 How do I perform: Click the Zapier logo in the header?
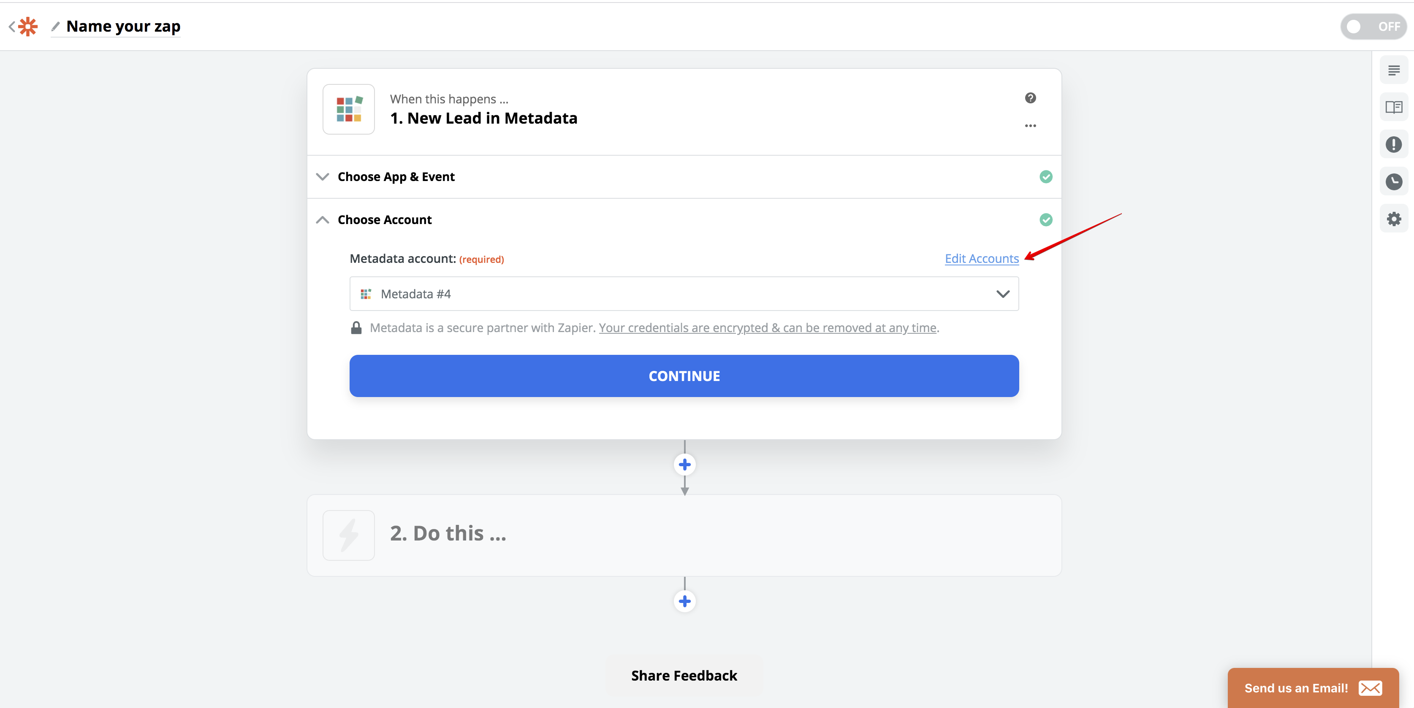(x=27, y=26)
